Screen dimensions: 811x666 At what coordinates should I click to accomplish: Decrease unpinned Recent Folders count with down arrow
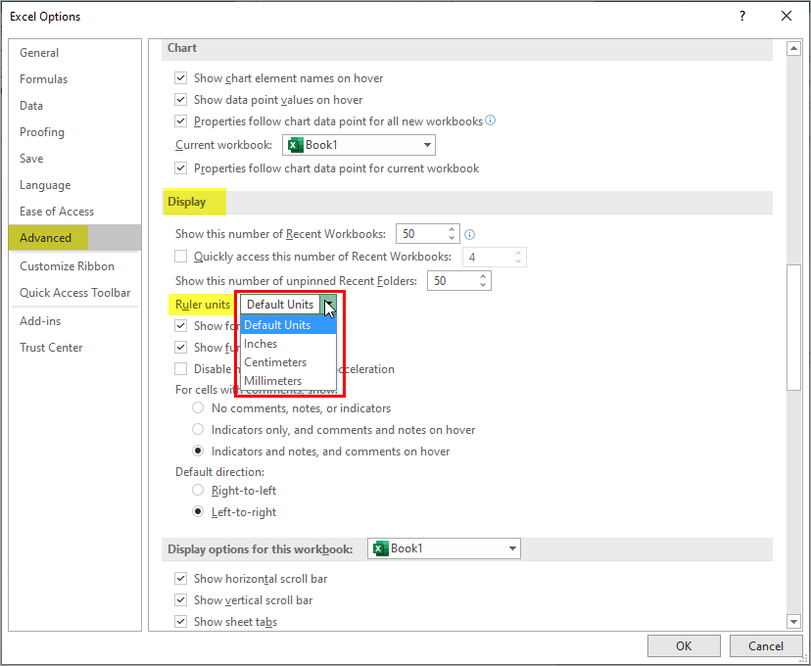click(483, 285)
